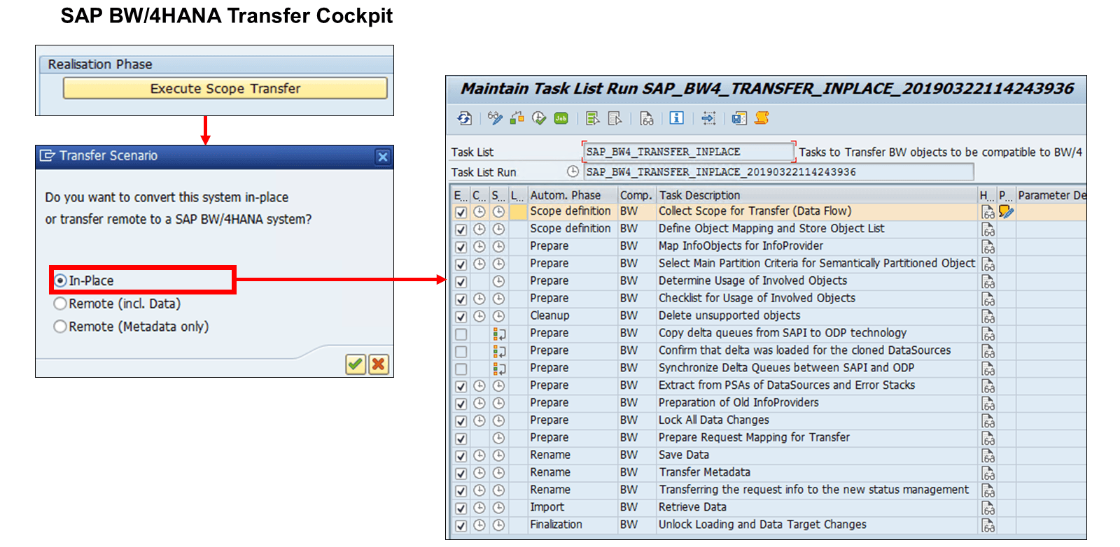Click the grey list-with-cursor toolbar icon
This screenshot has height=547, width=1120.
pyautogui.click(x=615, y=118)
